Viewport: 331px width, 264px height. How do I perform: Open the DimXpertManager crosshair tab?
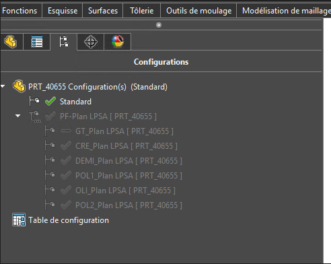point(91,42)
